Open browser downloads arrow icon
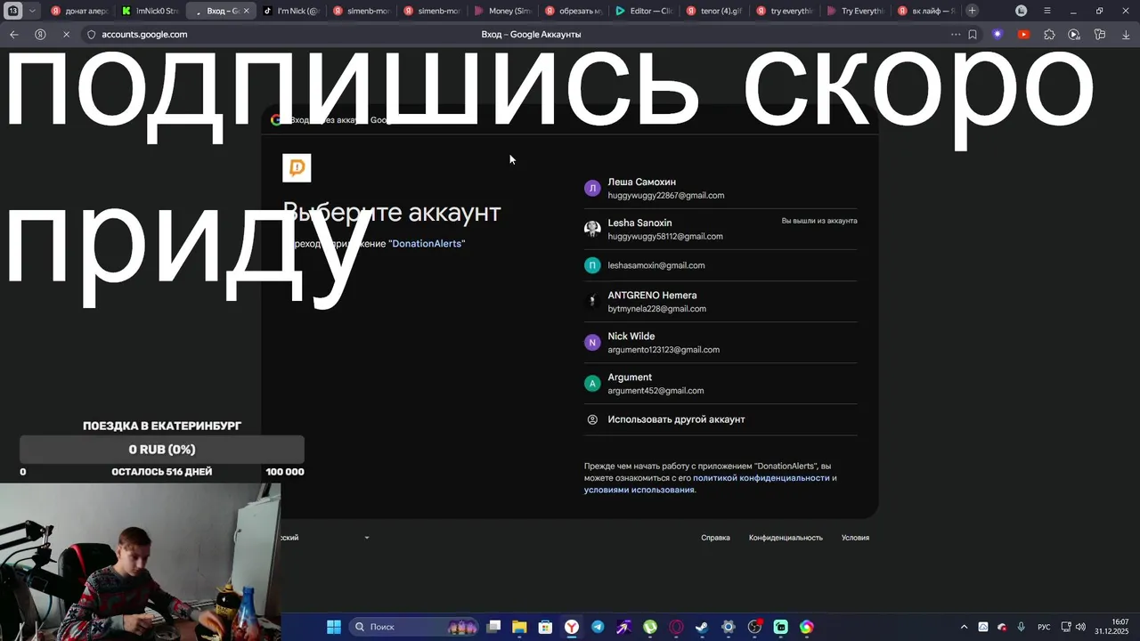The width and height of the screenshot is (1140, 641). click(1126, 35)
